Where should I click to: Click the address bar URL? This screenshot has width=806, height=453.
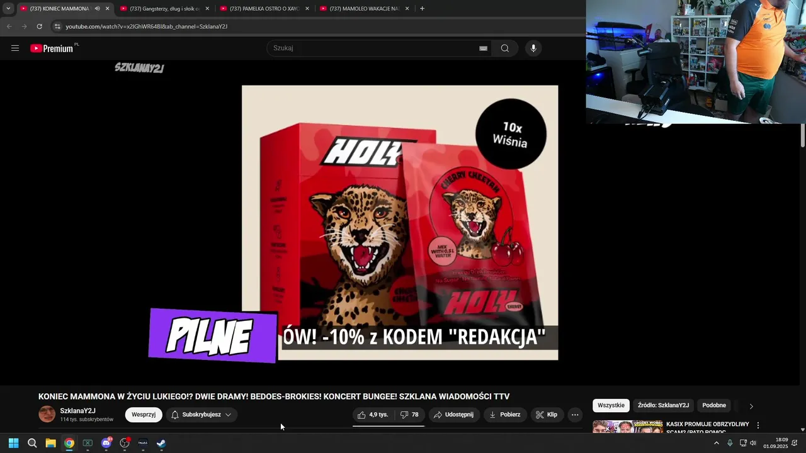click(147, 26)
